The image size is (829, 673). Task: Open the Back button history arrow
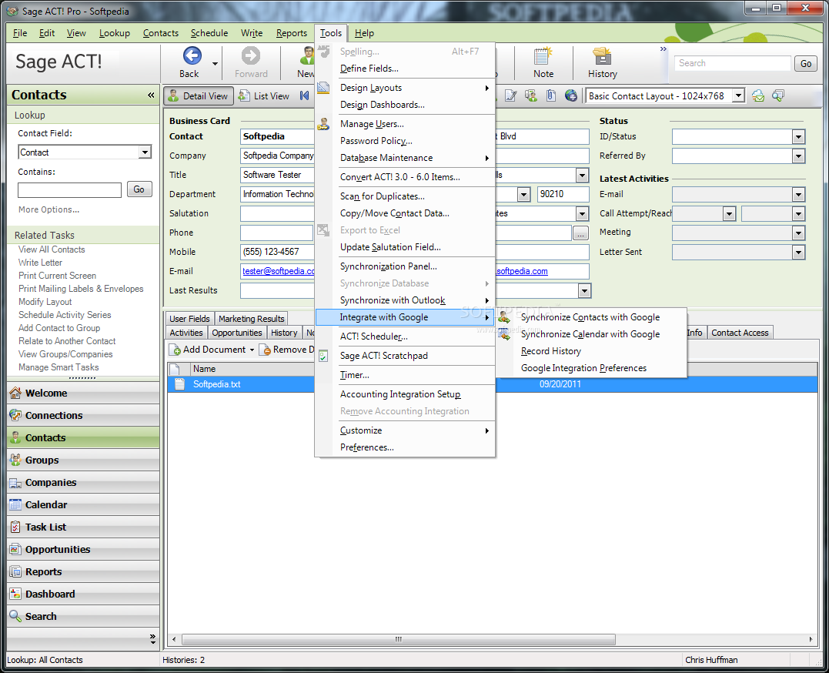pyautogui.click(x=216, y=63)
